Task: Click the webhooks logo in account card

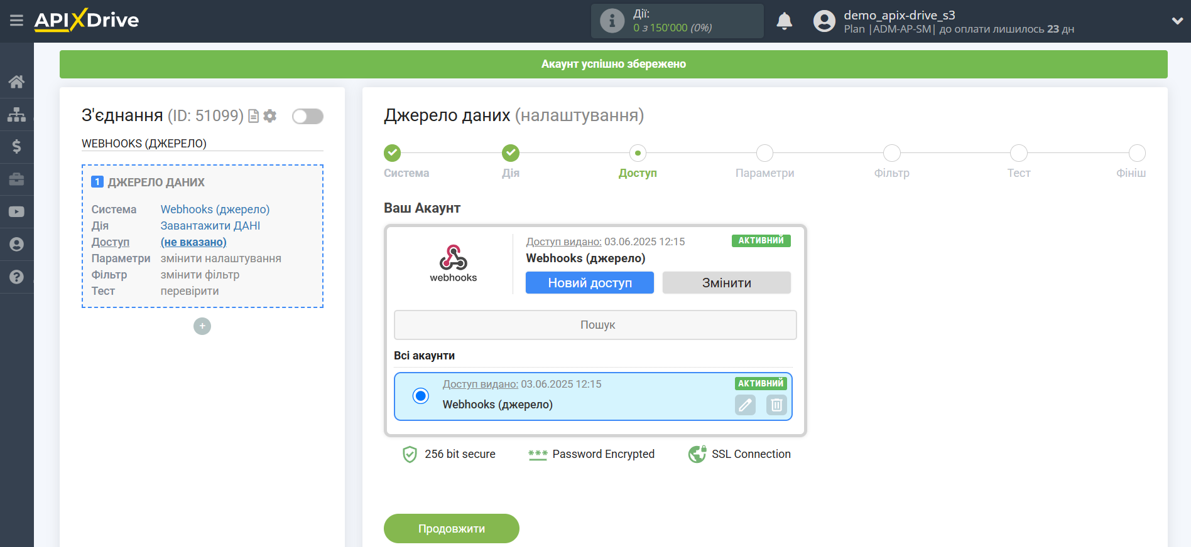Action: 453,263
